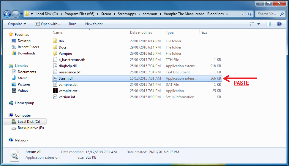Click the Back navigation arrow

point(7,14)
